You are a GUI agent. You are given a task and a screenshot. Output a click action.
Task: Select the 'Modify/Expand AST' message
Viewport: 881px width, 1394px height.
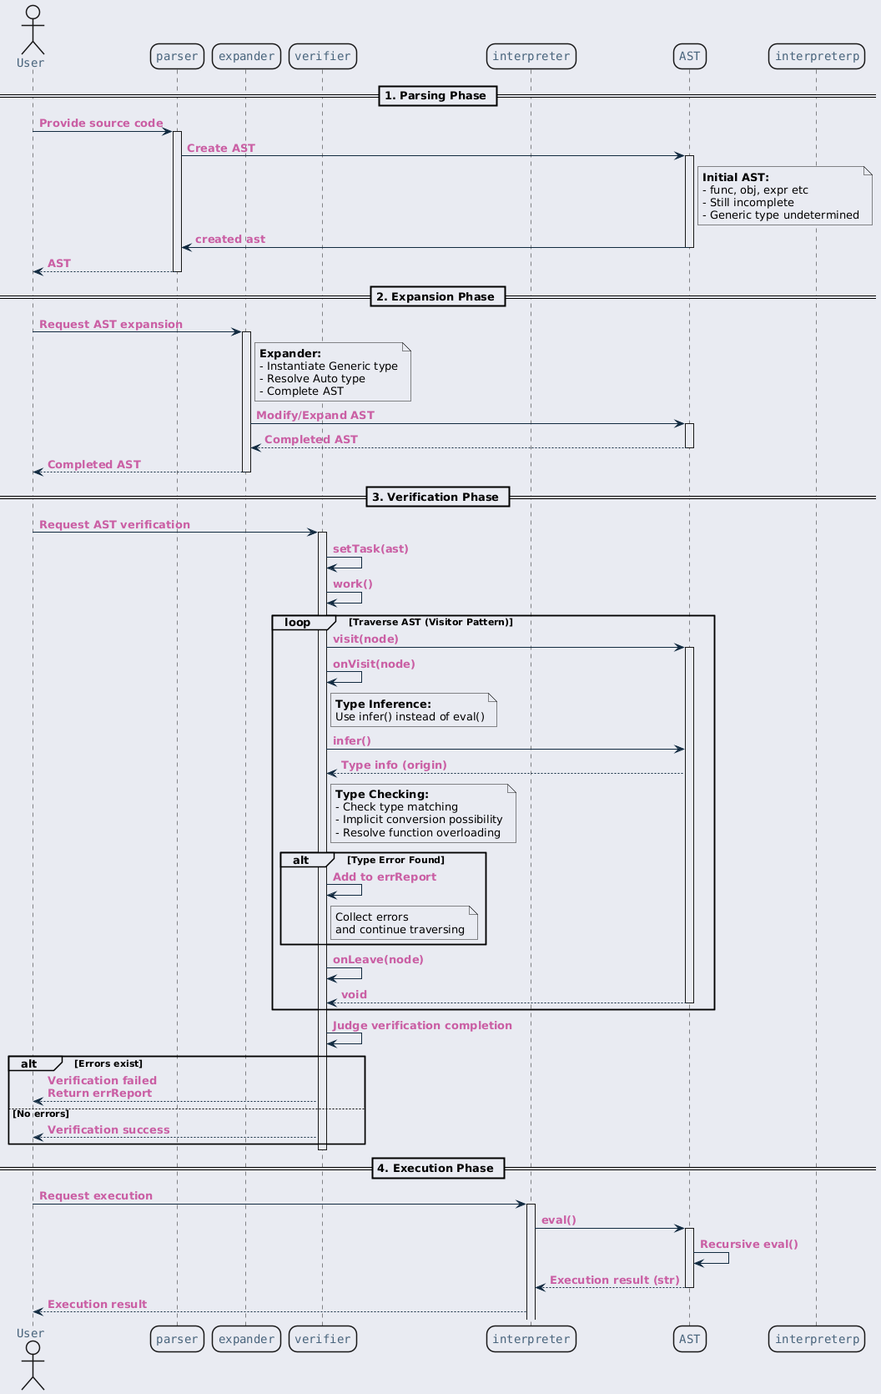pos(315,416)
